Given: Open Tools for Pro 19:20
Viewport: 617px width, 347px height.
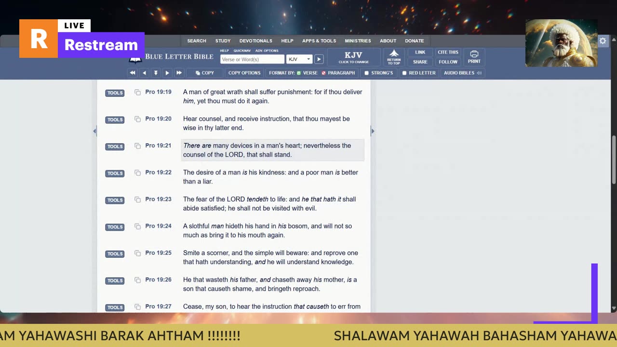Looking at the screenshot, I should pyautogui.click(x=115, y=120).
